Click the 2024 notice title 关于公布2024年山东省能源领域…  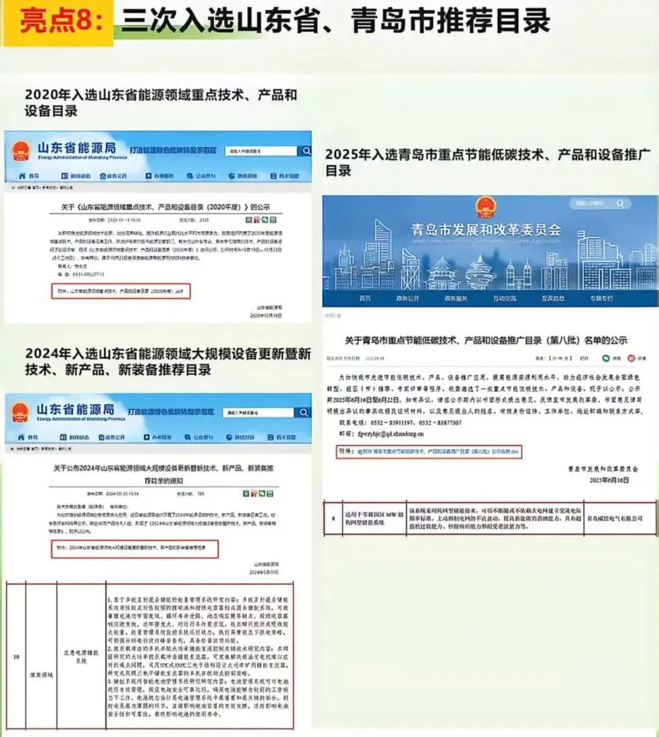click(x=164, y=474)
